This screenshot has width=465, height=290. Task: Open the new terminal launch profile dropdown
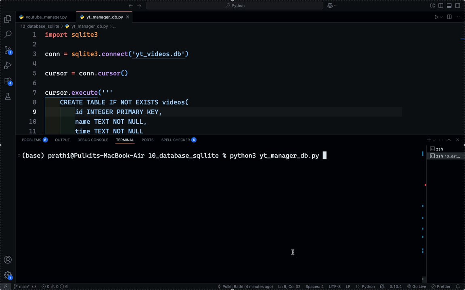[434, 140]
